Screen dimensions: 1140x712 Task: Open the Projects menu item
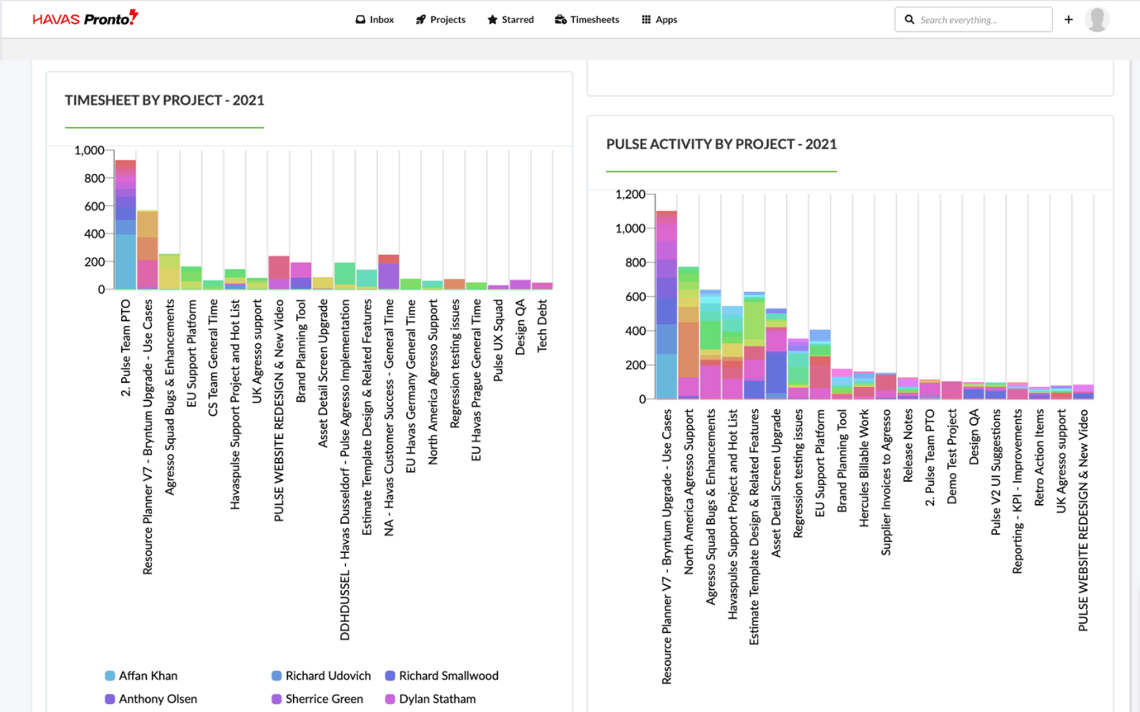coord(440,20)
